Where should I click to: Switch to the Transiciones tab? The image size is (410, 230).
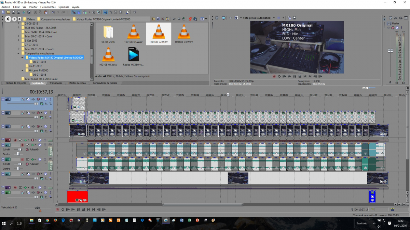click(x=56, y=83)
